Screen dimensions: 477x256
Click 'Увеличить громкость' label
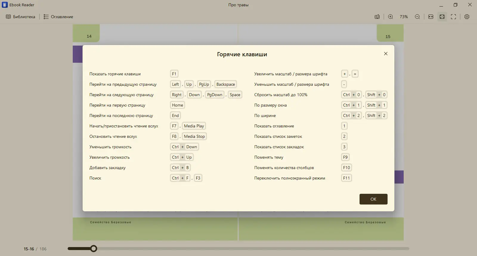[109, 157]
